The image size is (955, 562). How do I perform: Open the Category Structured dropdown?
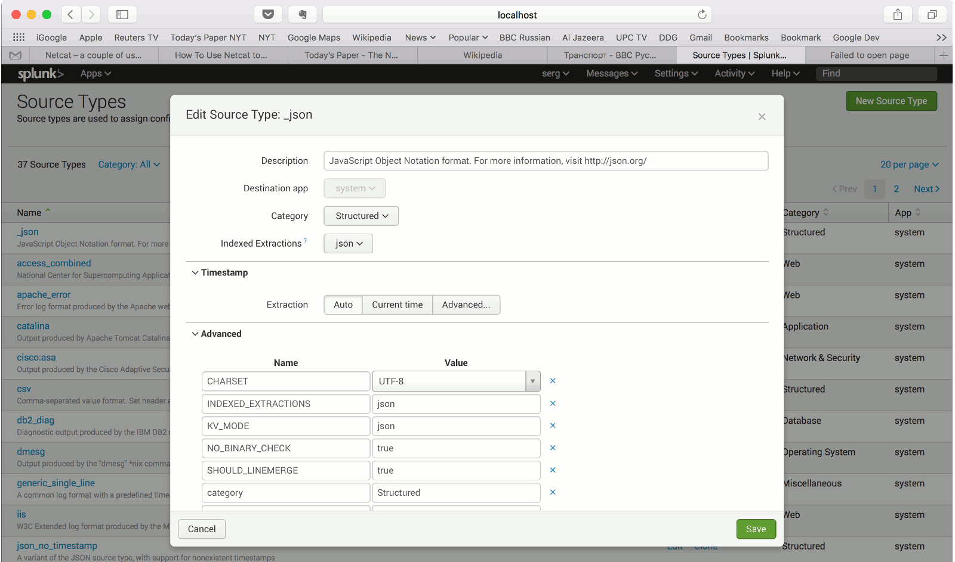[x=361, y=216]
